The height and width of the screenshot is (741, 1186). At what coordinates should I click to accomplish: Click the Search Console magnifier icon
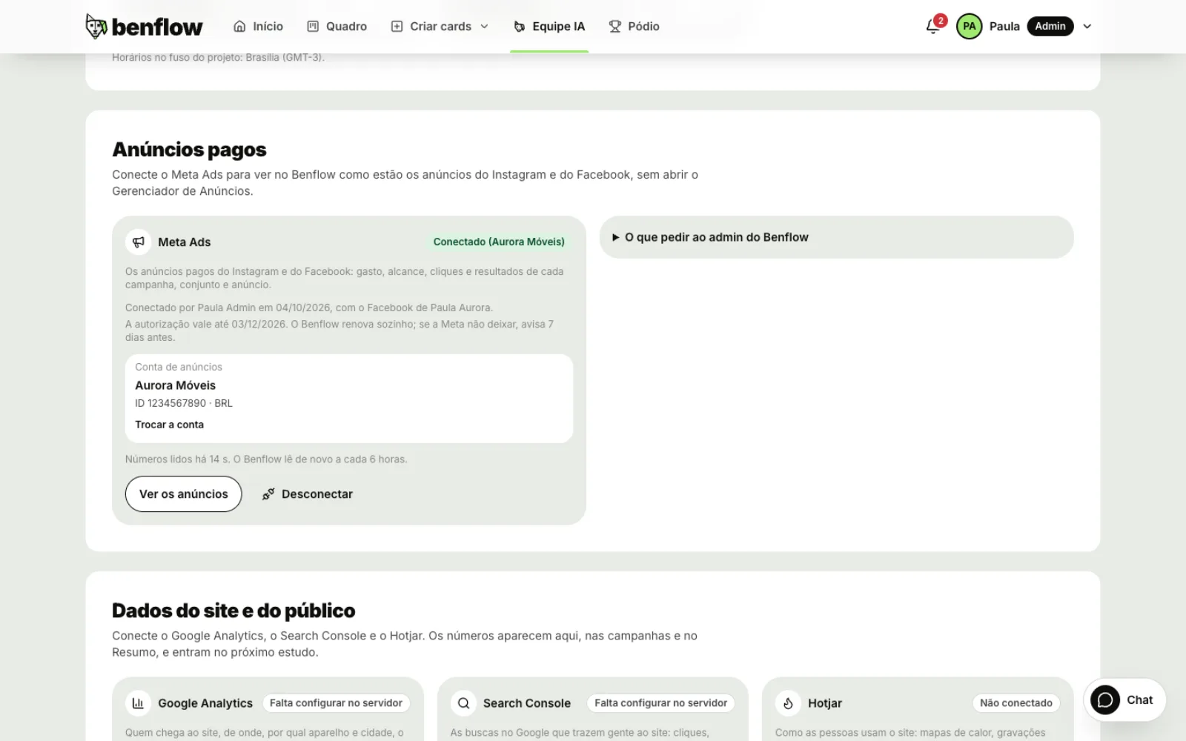463,703
